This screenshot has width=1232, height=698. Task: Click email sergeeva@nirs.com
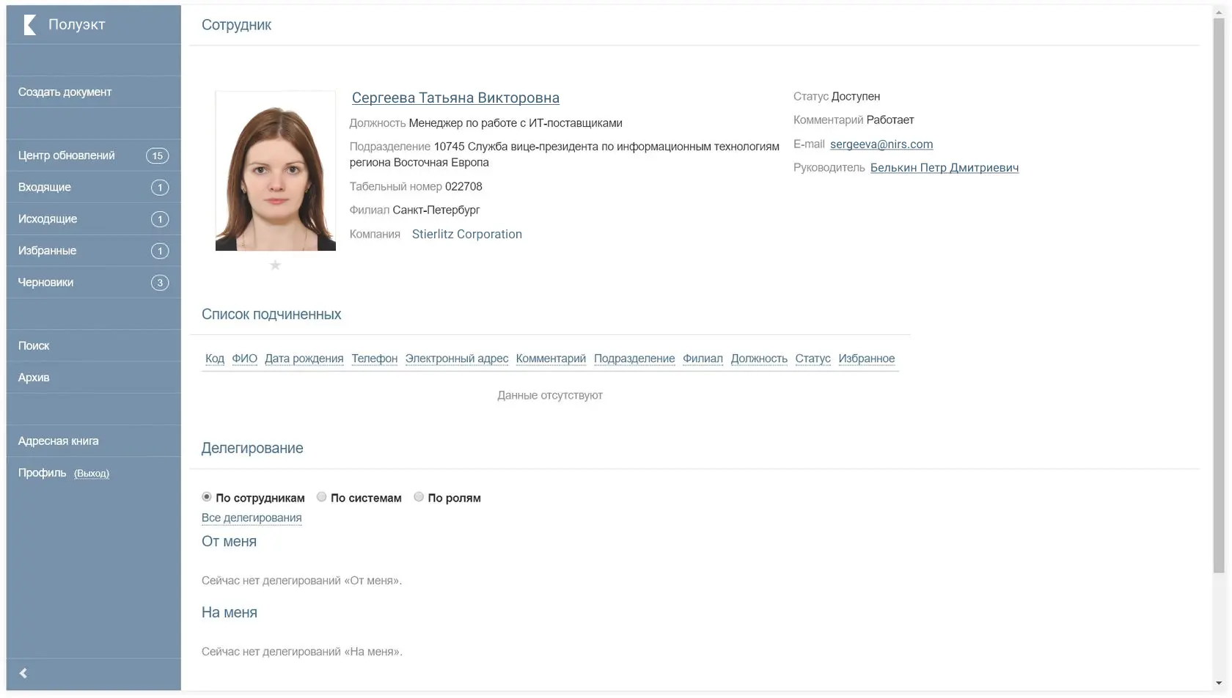(x=881, y=144)
